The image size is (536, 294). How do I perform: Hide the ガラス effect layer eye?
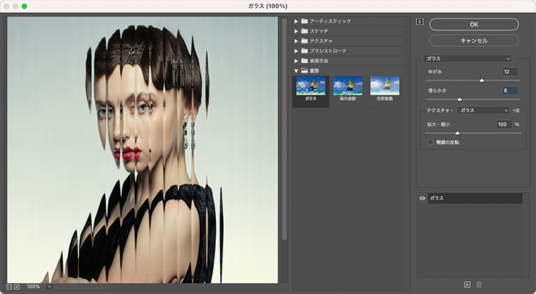[x=422, y=198]
